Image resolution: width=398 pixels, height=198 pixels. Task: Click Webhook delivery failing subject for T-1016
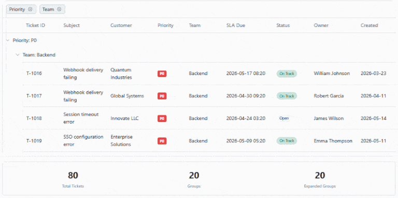[83, 74]
